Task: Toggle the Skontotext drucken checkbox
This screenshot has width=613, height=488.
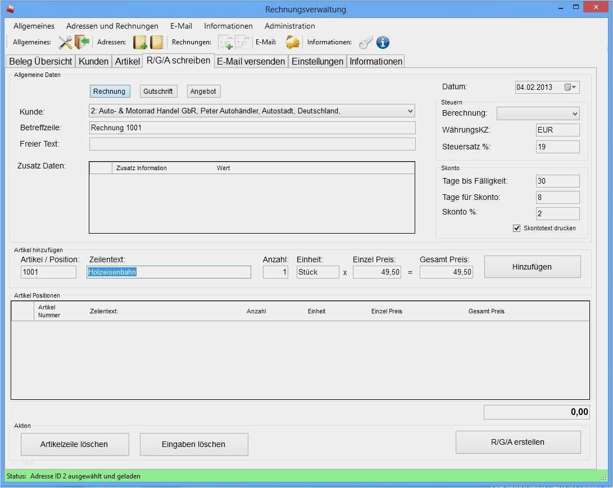Action: coord(517,228)
